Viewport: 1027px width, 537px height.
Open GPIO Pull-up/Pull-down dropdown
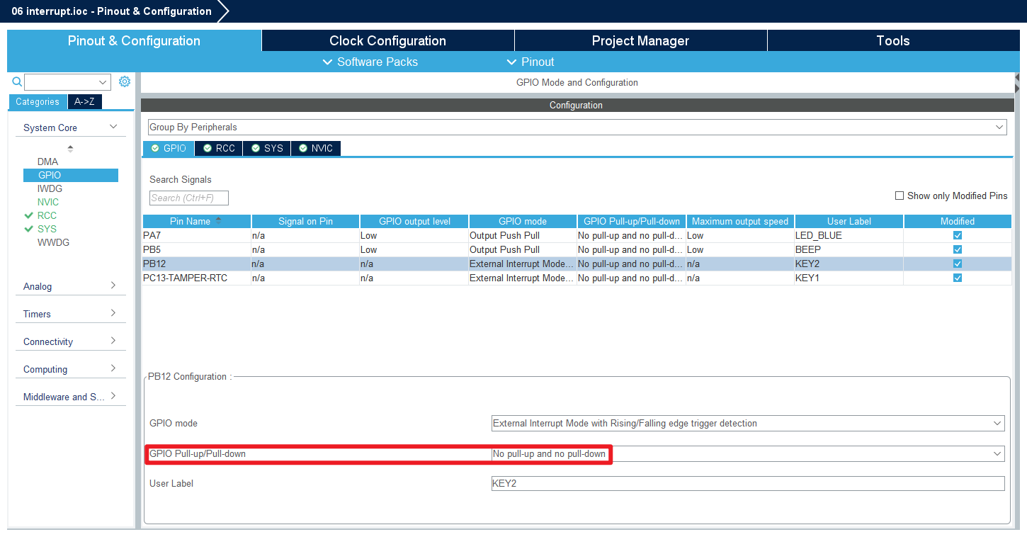tap(748, 453)
